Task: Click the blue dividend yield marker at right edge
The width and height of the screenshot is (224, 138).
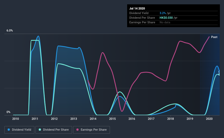Action: tap(219, 72)
